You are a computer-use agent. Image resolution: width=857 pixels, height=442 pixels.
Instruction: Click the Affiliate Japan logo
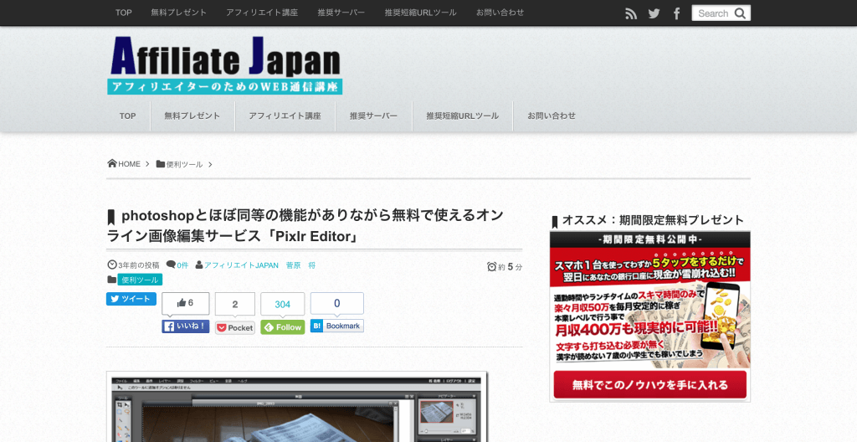point(224,65)
